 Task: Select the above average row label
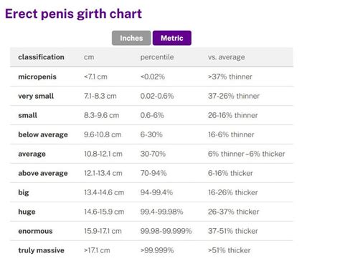point(43,173)
